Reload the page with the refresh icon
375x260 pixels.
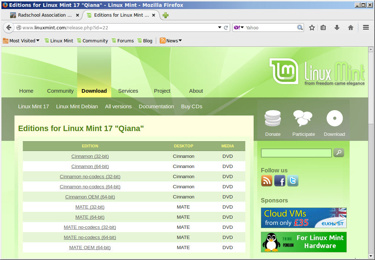[x=226, y=28]
